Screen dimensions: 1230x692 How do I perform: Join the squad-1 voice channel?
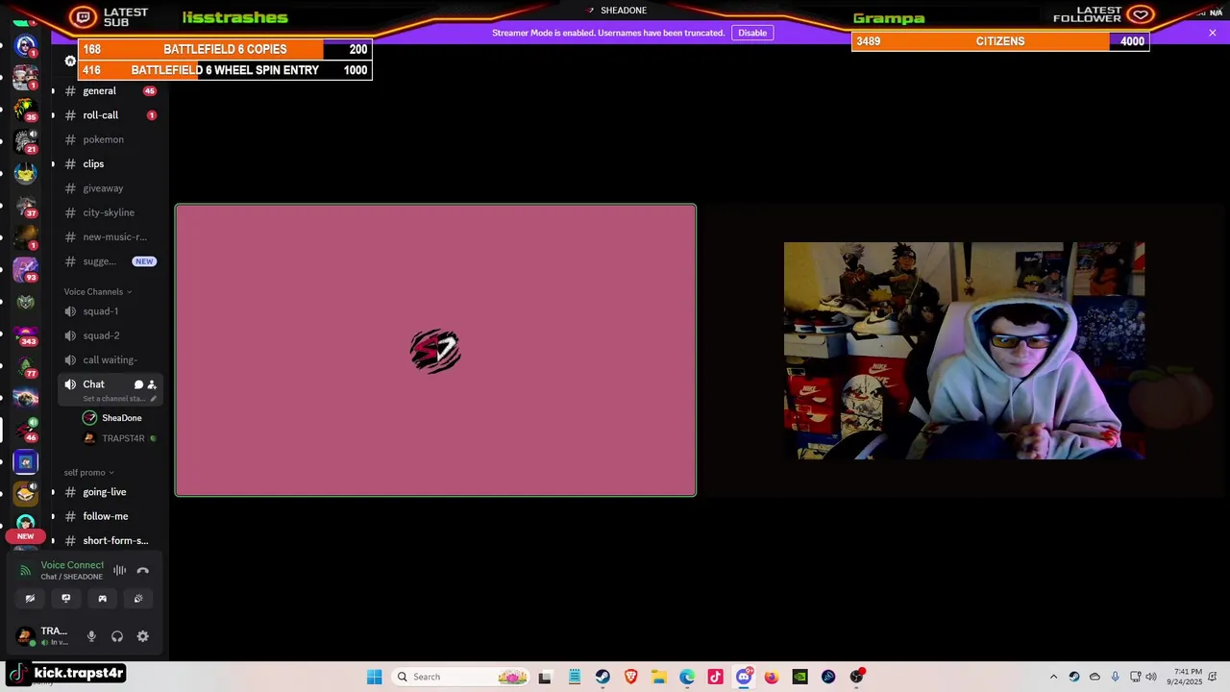pyautogui.click(x=110, y=311)
